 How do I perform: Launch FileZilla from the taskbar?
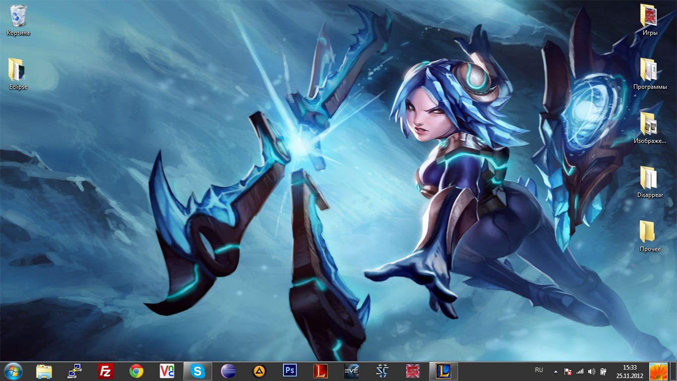click(106, 371)
